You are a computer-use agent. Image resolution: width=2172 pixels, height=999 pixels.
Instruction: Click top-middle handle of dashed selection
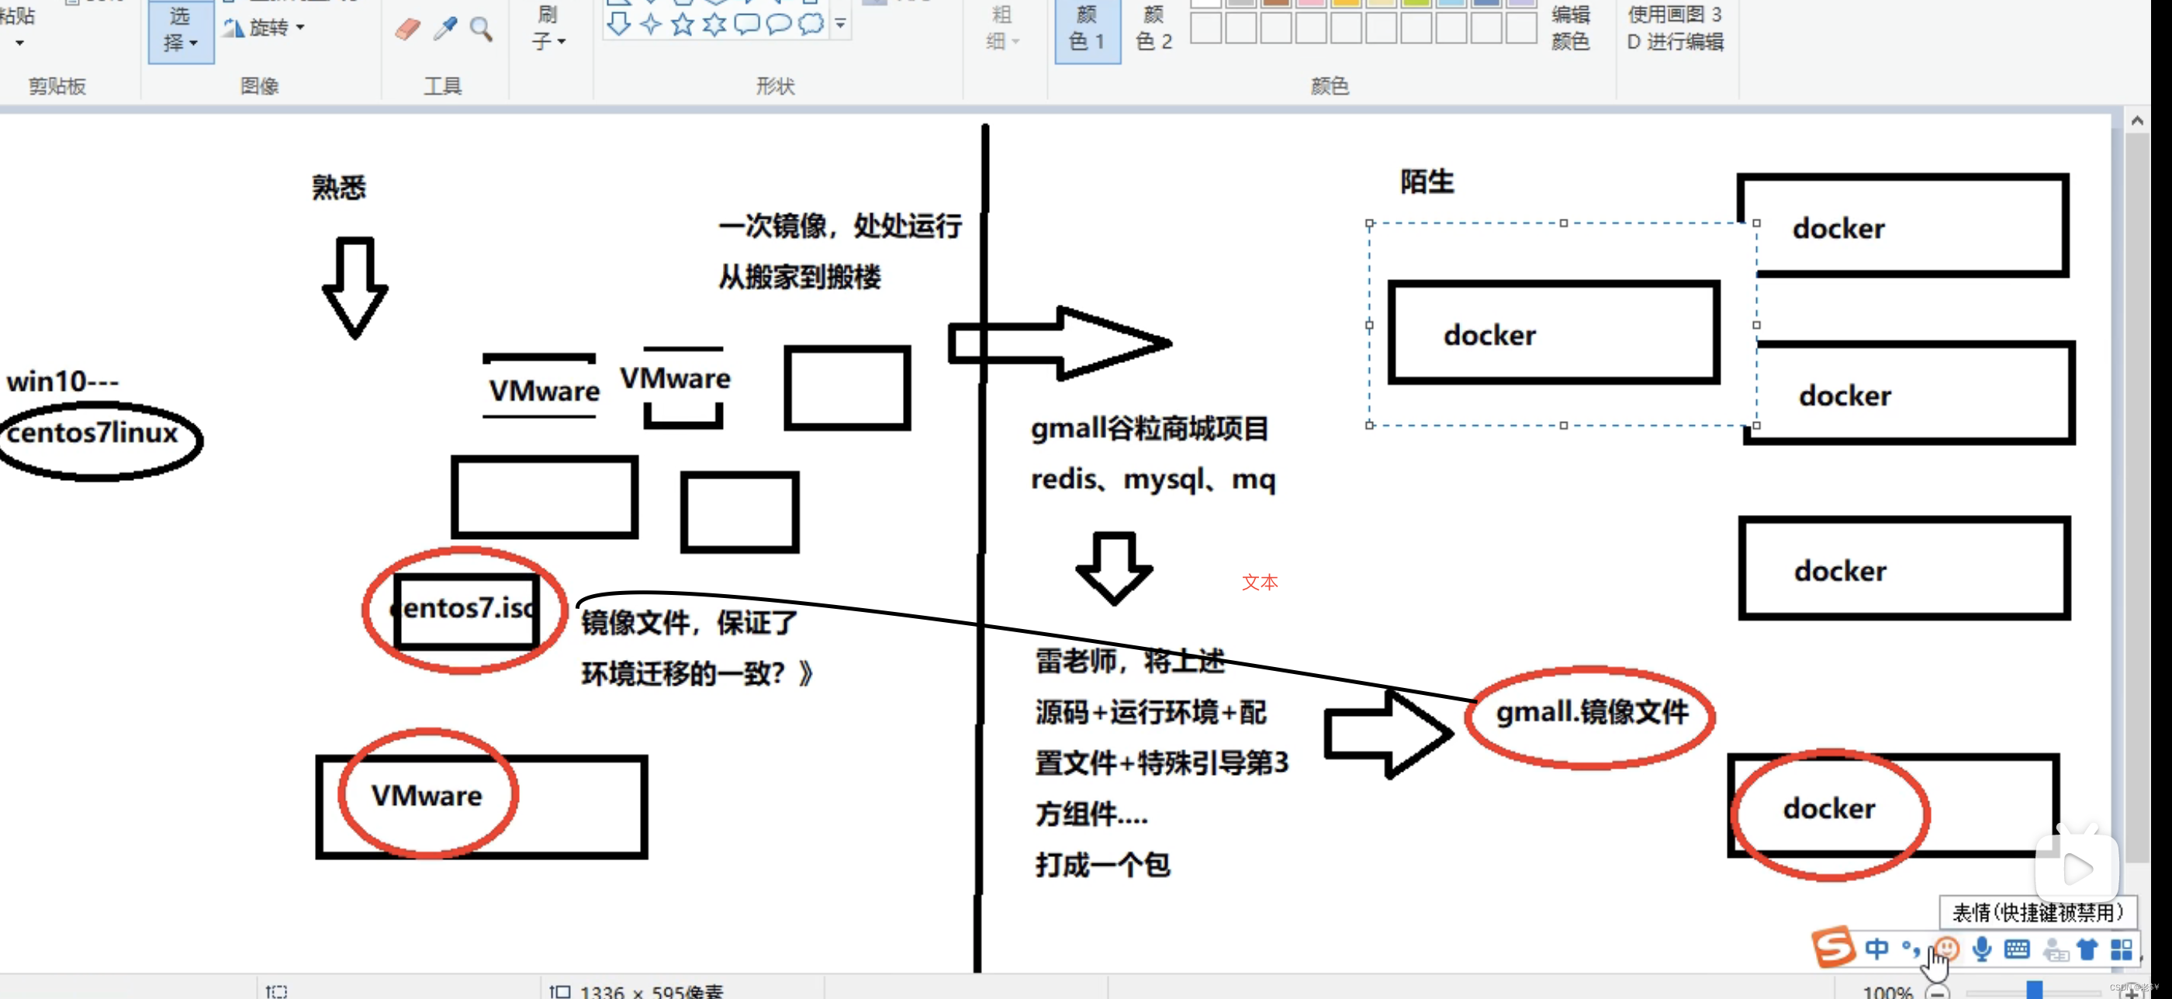click(1563, 223)
